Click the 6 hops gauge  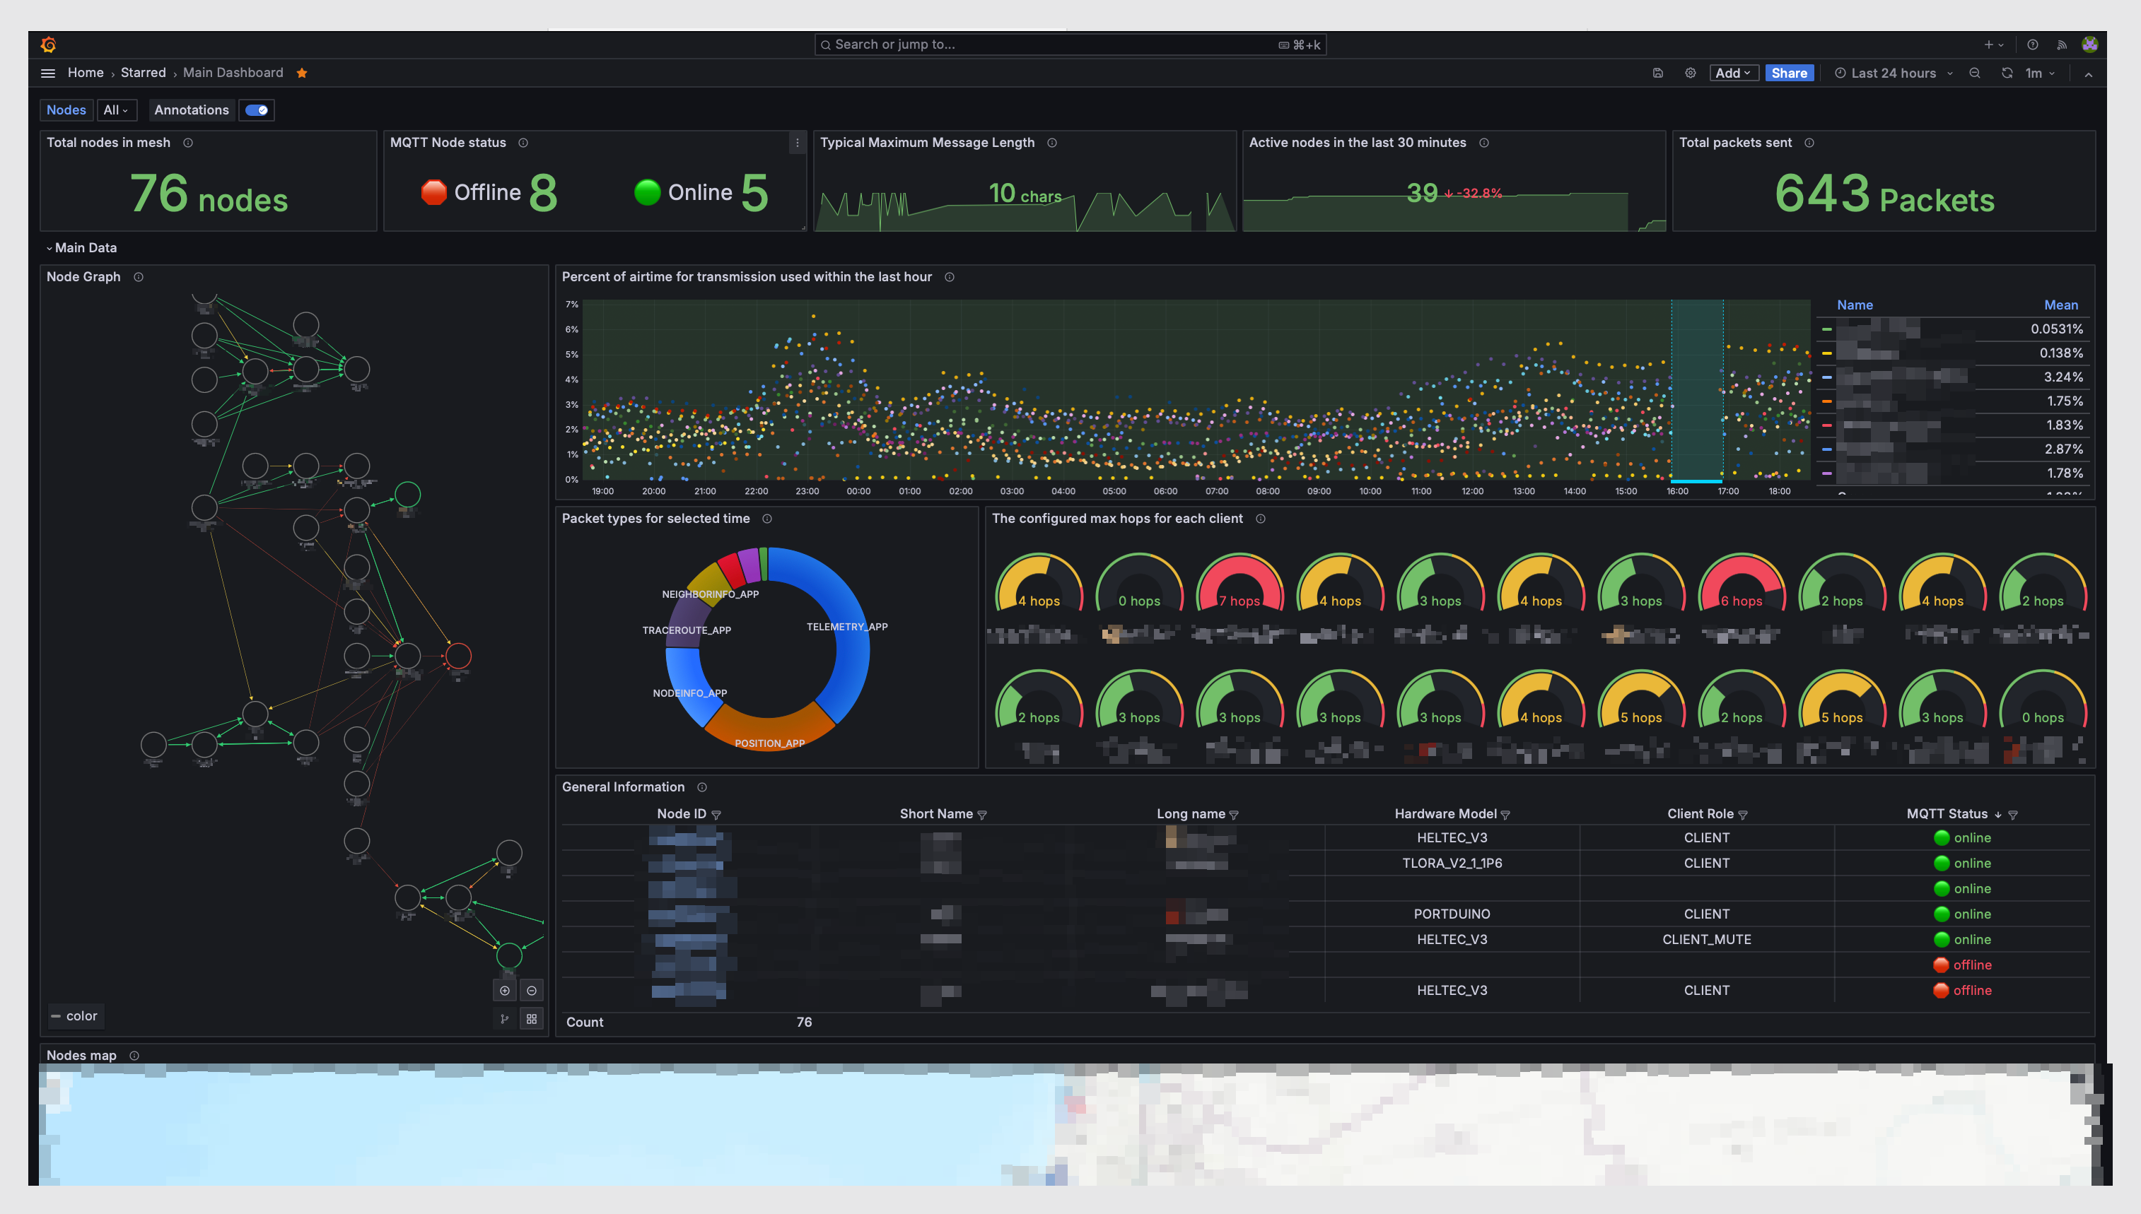tap(1742, 584)
